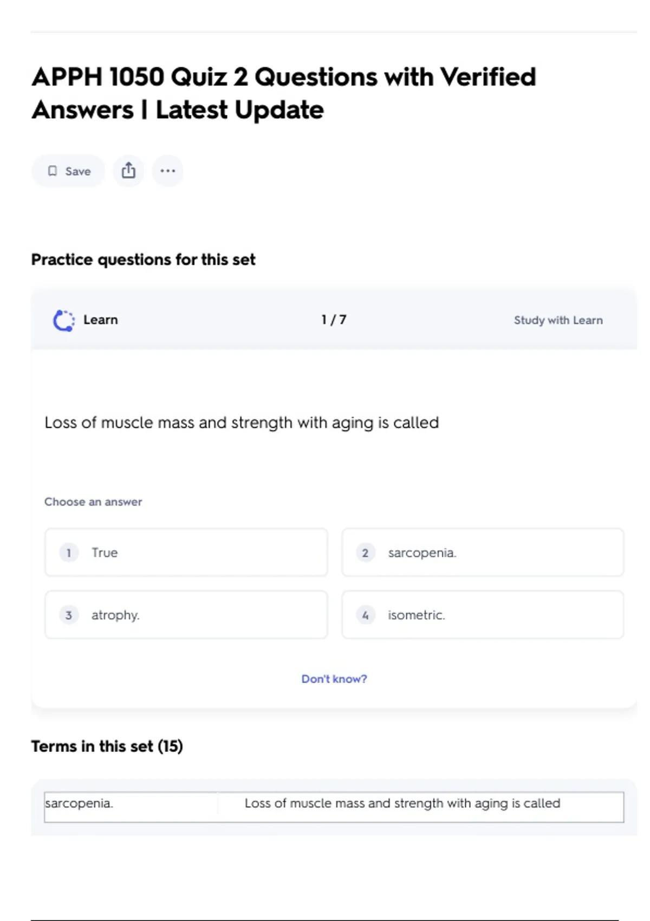Click the Learn mode circular icon

tap(64, 320)
